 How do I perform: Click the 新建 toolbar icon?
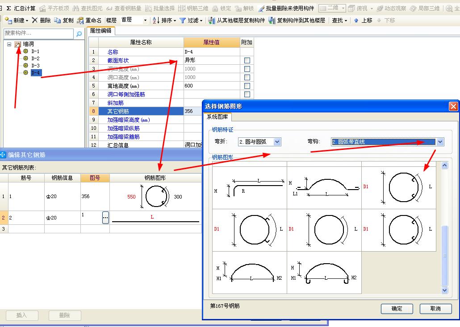(x=8, y=20)
